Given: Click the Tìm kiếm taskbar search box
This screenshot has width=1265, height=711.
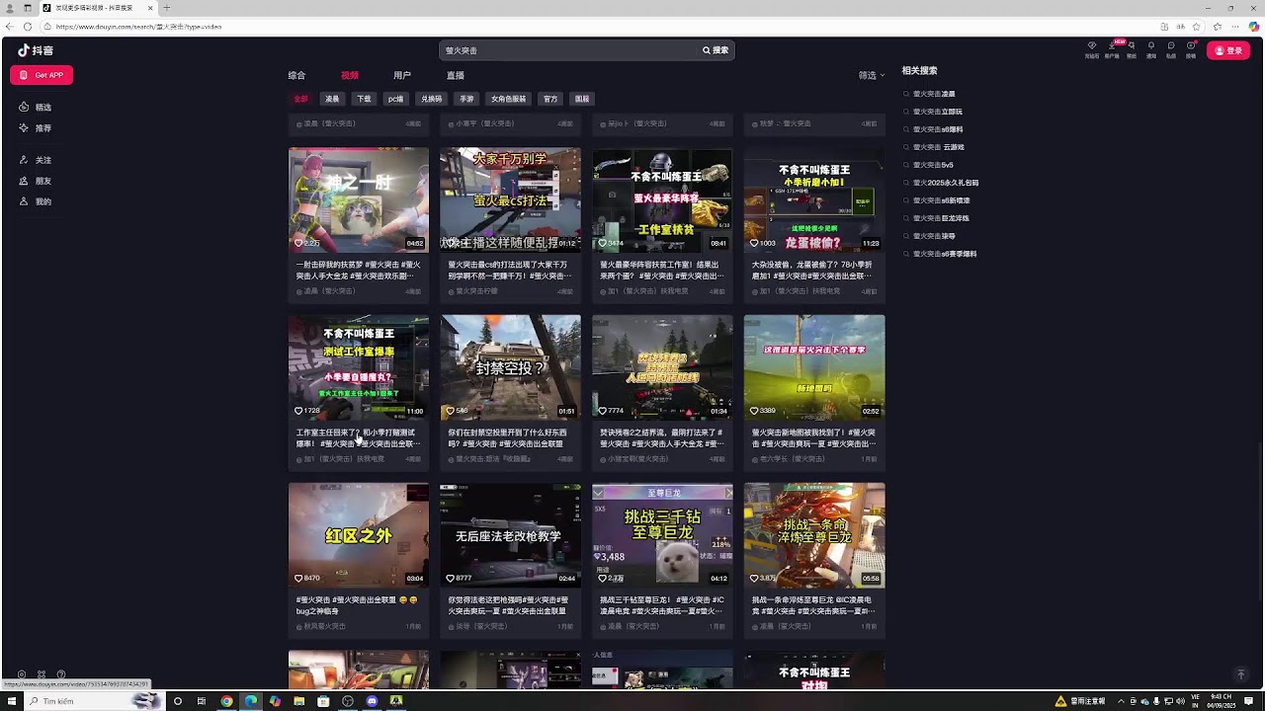Looking at the screenshot, I should click(x=94, y=701).
